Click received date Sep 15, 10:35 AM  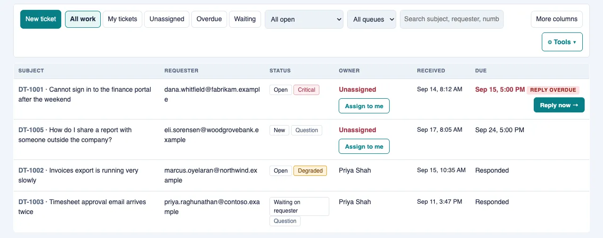(441, 170)
